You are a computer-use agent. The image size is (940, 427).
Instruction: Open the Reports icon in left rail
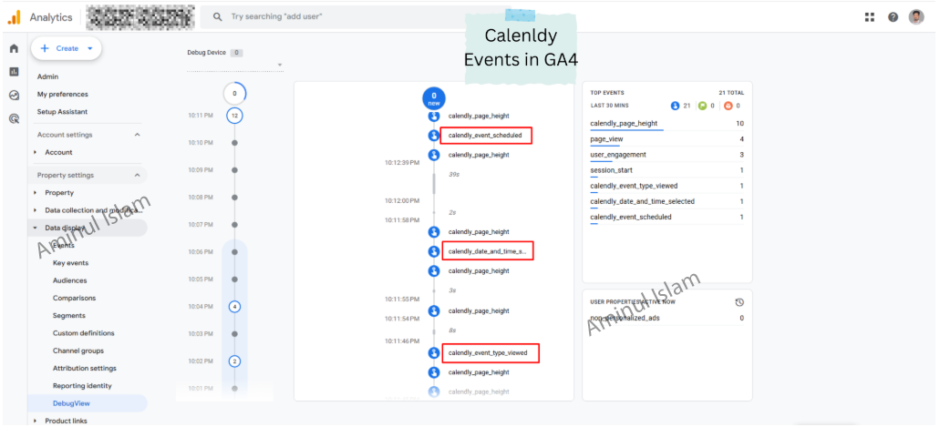pyautogui.click(x=14, y=72)
